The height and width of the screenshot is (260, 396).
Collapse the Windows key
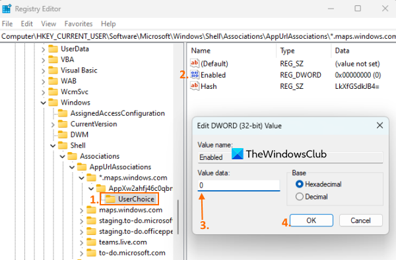click(43, 103)
